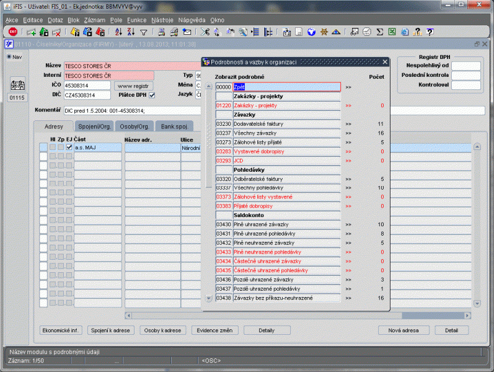Viewport: 494px width, 372px height.
Task: Open the Nástroje menu
Action: click(163, 20)
